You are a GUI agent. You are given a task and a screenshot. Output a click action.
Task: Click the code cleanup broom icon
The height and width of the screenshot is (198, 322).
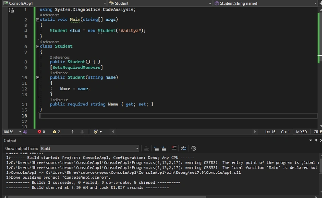coord(96,131)
